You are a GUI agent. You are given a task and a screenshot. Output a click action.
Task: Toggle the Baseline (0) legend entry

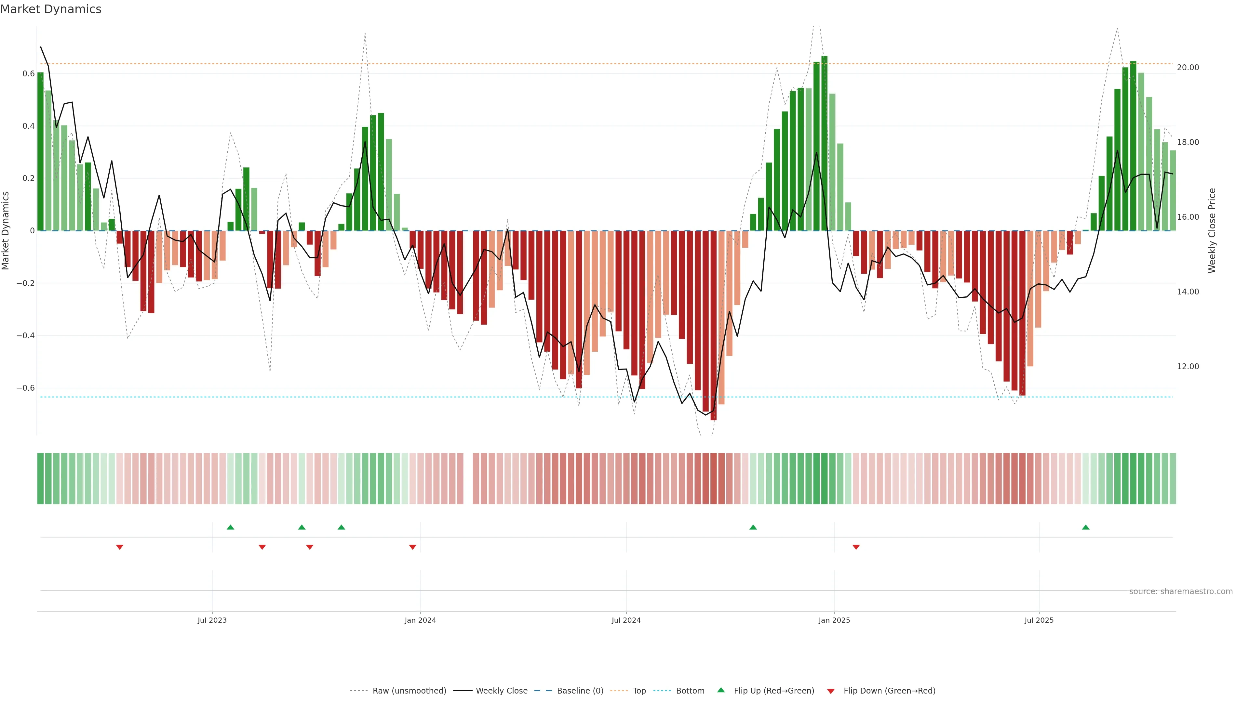580,691
